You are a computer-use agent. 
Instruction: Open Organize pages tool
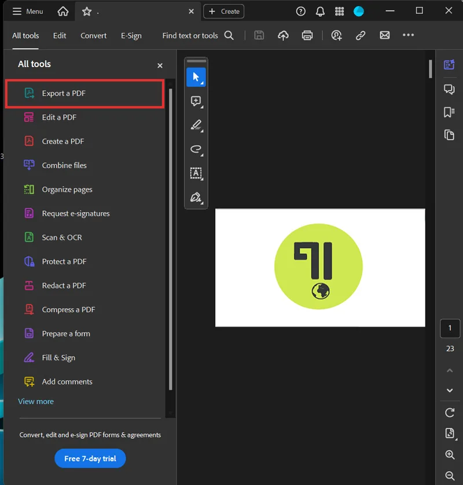(85, 190)
